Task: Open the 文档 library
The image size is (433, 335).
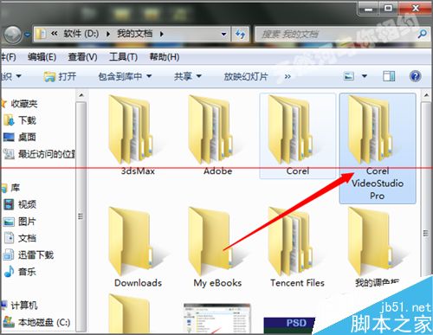Action: point(20,238)
